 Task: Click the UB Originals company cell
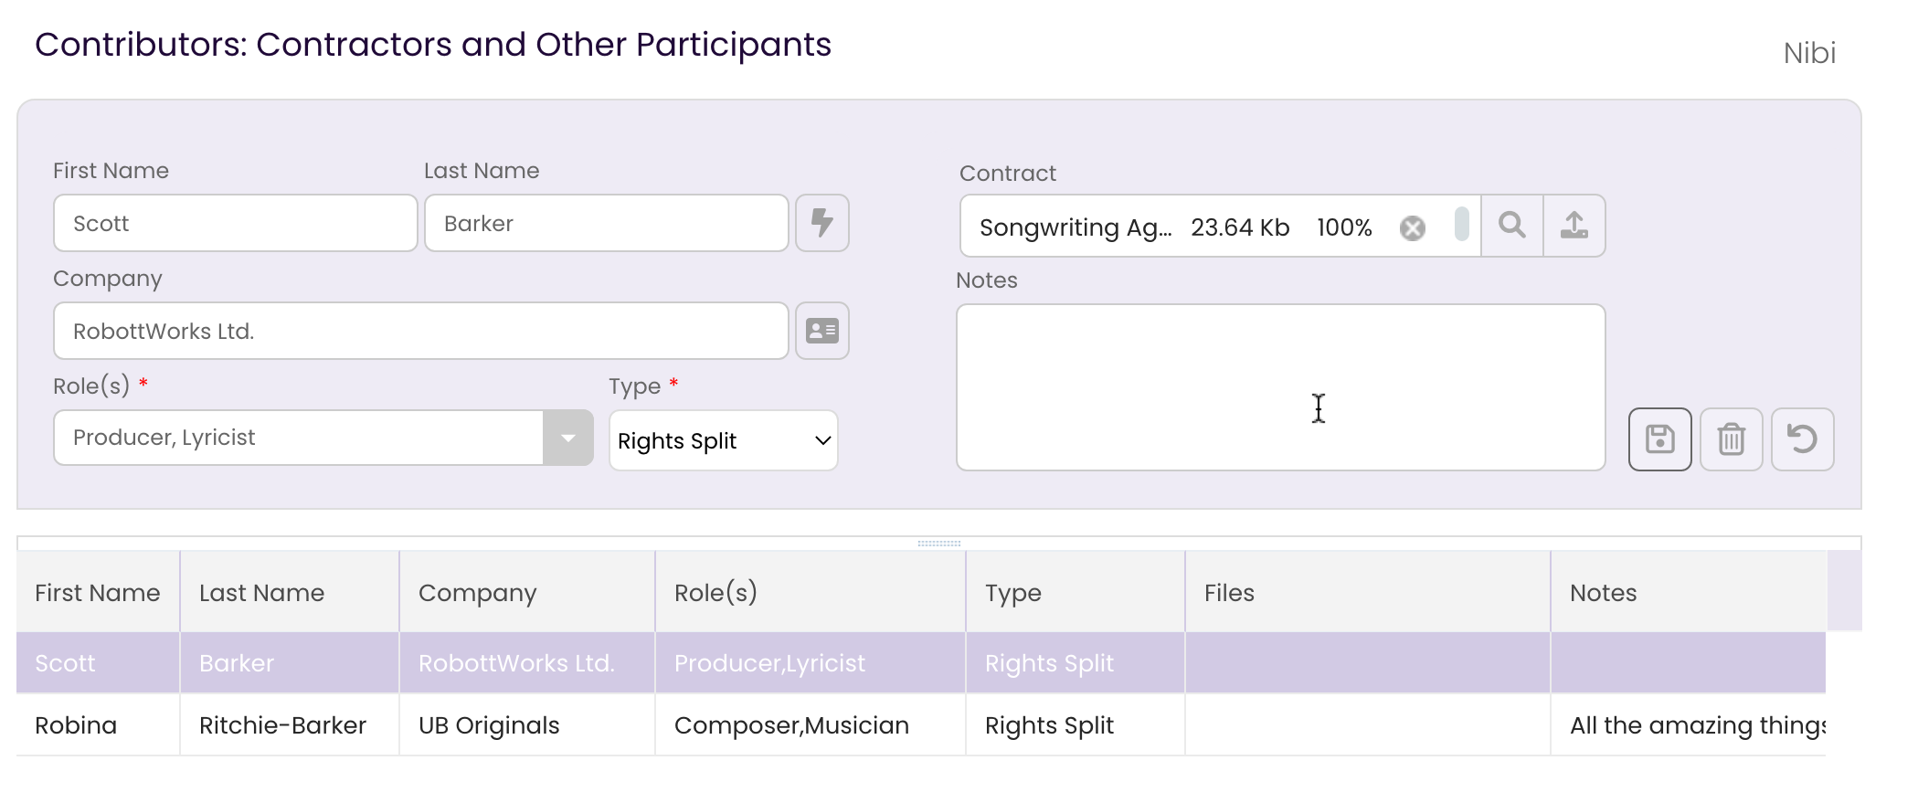coord(527,725)
